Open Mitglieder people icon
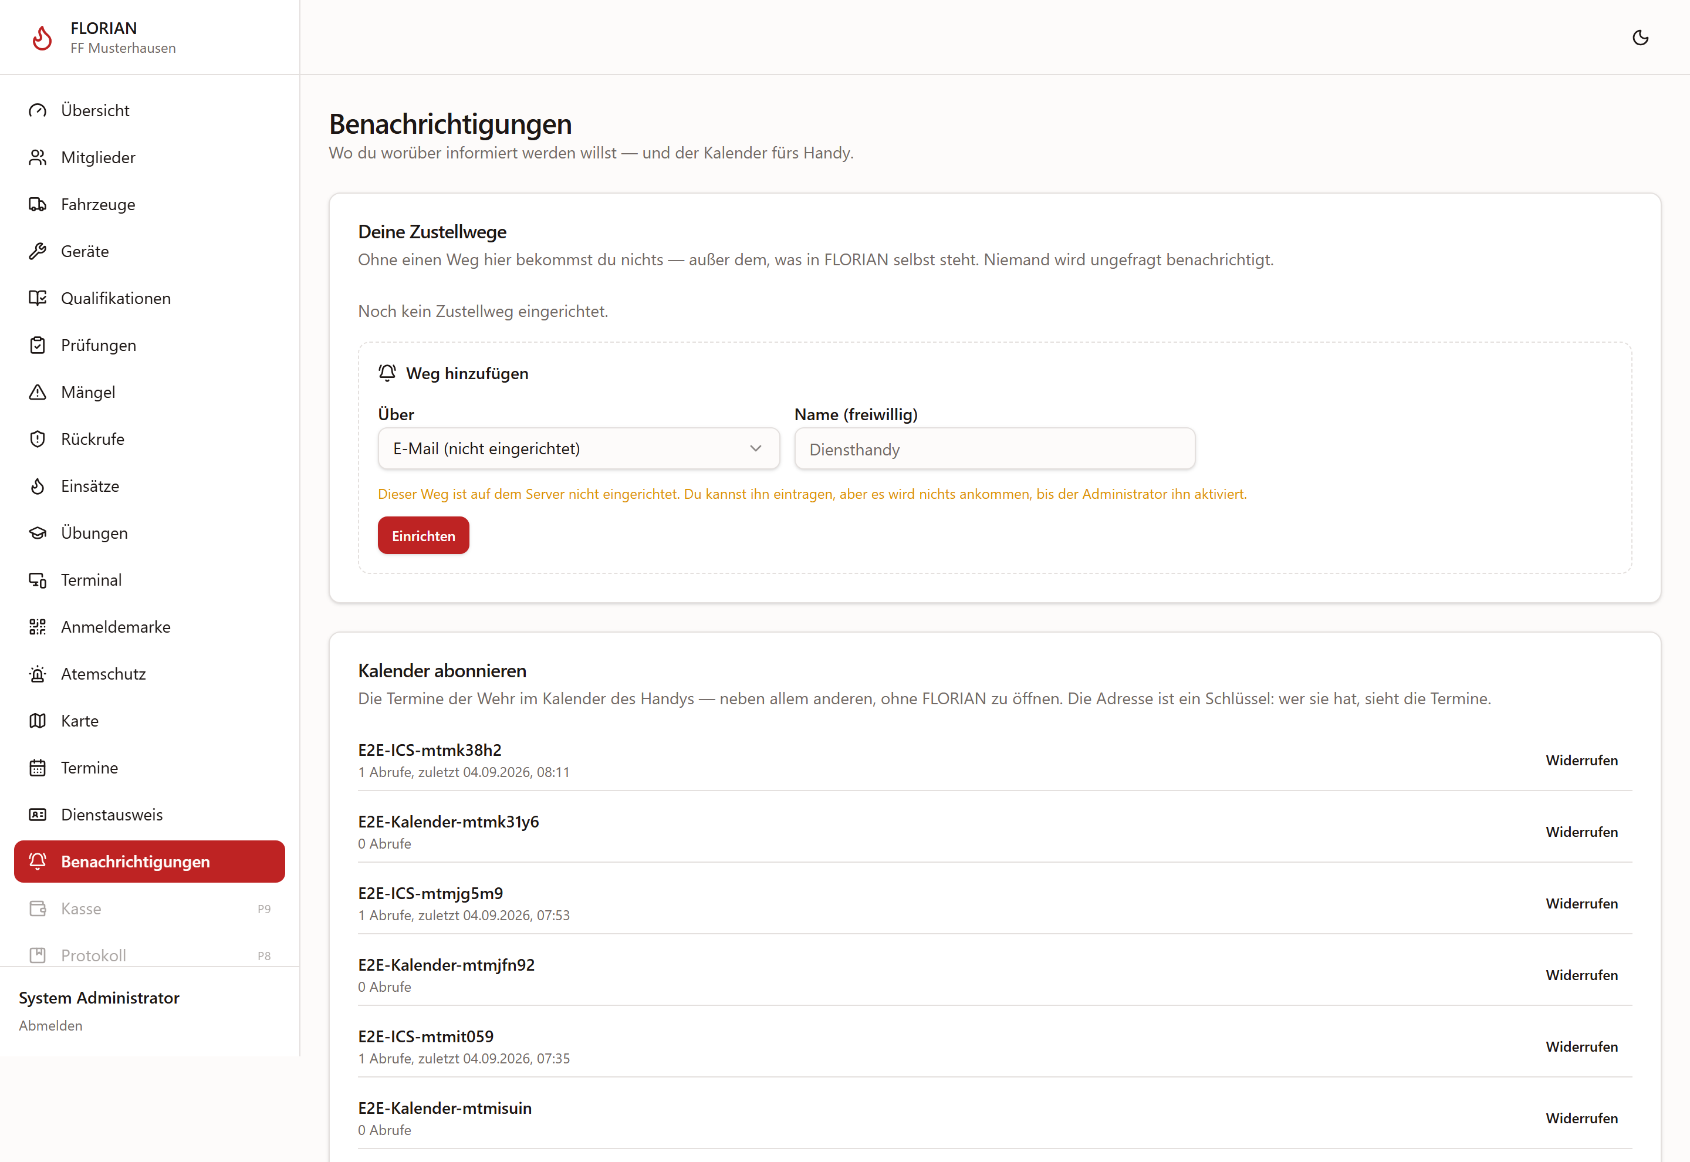1690x1162 pixels. coord(37,157)
